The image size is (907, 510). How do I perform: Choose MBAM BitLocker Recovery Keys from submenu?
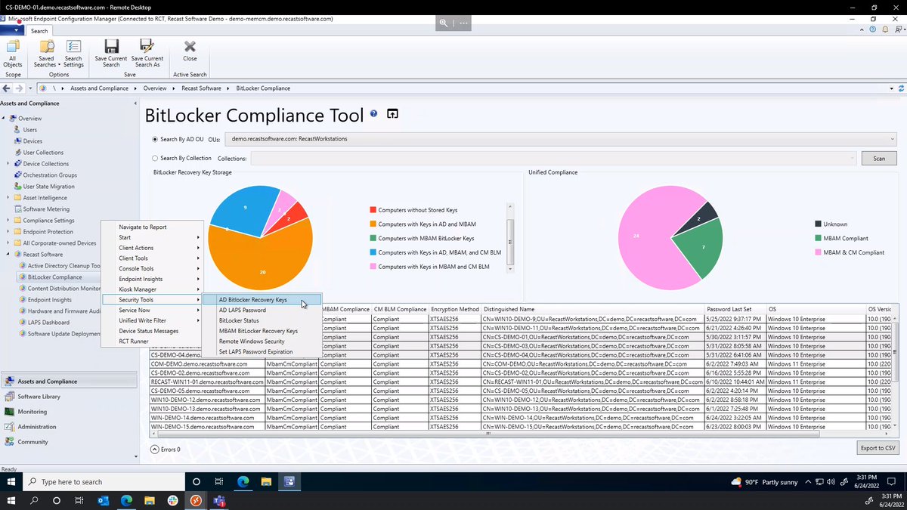(x=262, y=331)
